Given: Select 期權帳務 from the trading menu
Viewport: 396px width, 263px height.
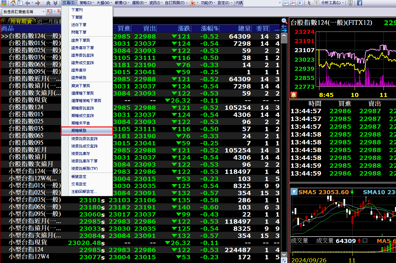Looking at the screenshot, I should (87, 131).
